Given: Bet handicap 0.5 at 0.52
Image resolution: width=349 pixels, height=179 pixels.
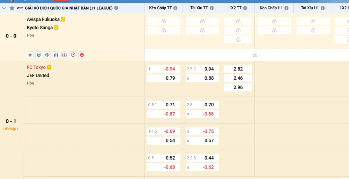Looking at the screenshot, I should tap(164, 158).
